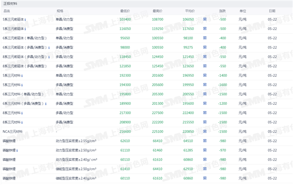The width and height of the screenshot is (293, 185).
Task: Click info icon beside 8系三元前驱体(多晶/动力型)
Action: click(x=49, y=57)
